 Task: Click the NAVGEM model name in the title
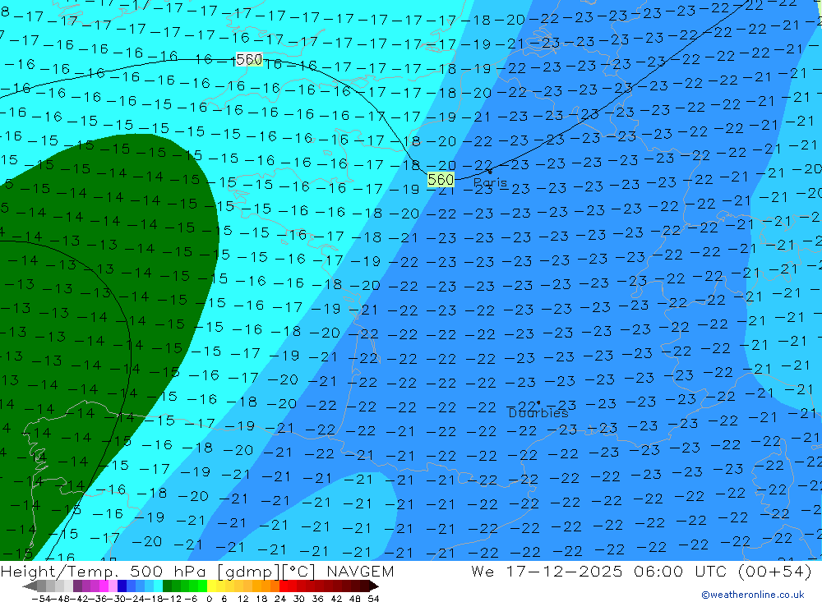(x=360, y=571)
